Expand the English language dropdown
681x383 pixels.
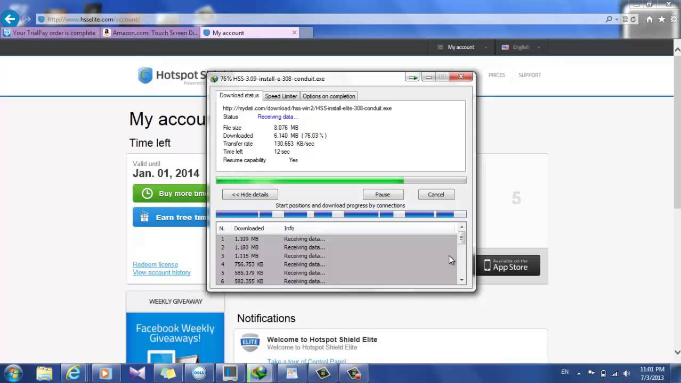click(521, 47)
